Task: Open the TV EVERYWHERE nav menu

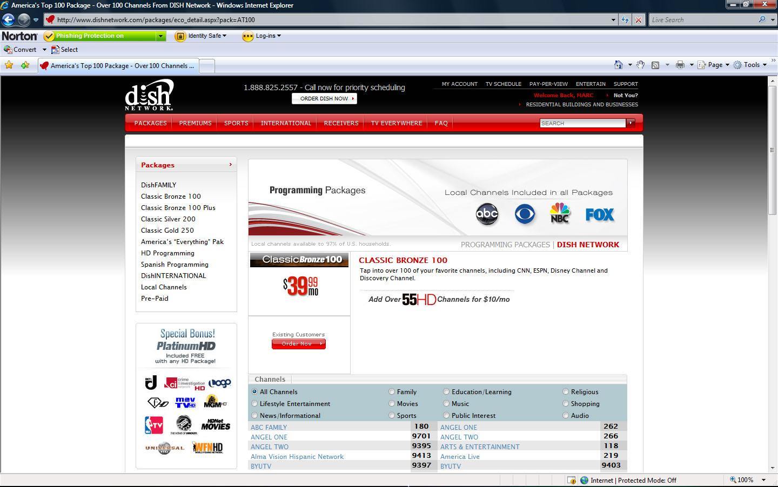Action: pyautogui.click(x=397, y=123)
